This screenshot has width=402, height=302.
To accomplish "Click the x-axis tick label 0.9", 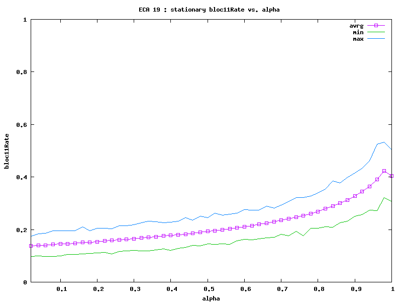I will [x=356, y=289].
